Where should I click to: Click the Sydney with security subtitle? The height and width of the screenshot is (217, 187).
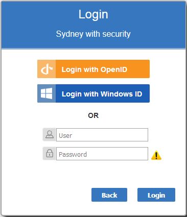coord(93,34)
